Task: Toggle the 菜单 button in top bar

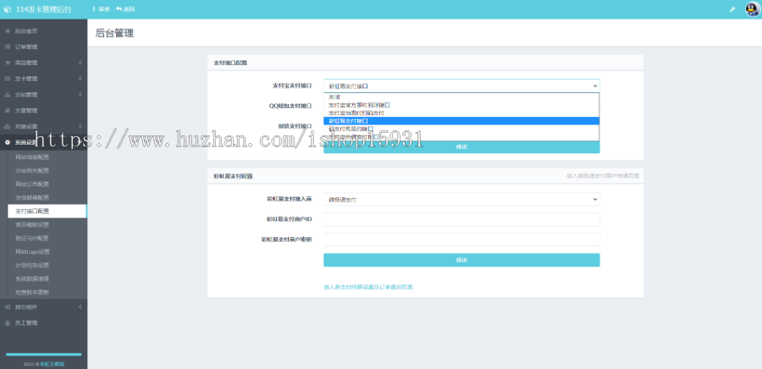Action: (101, 9)
